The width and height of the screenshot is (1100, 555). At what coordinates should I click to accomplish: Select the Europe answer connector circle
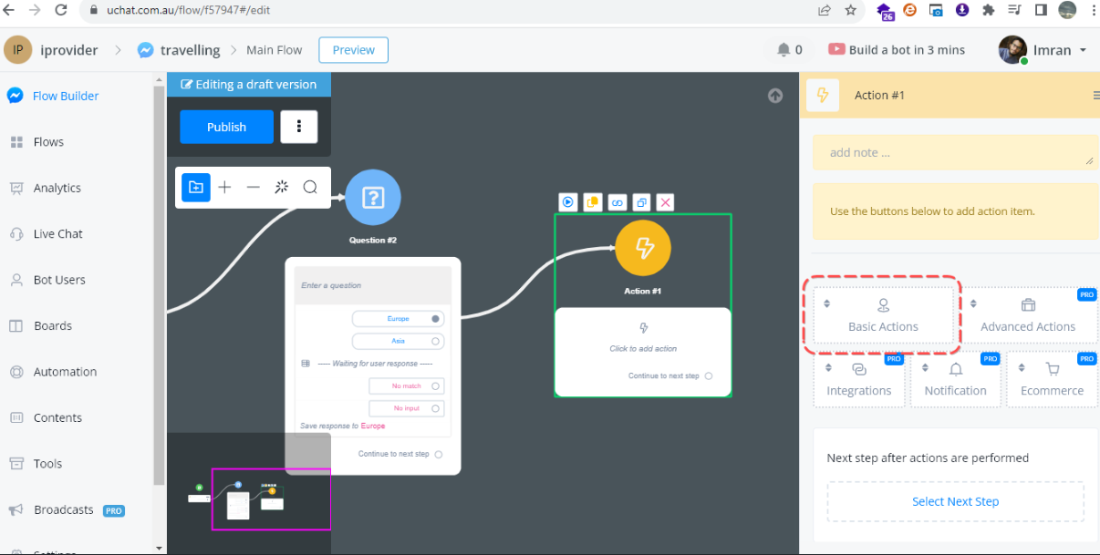click(x=436, y=319)
